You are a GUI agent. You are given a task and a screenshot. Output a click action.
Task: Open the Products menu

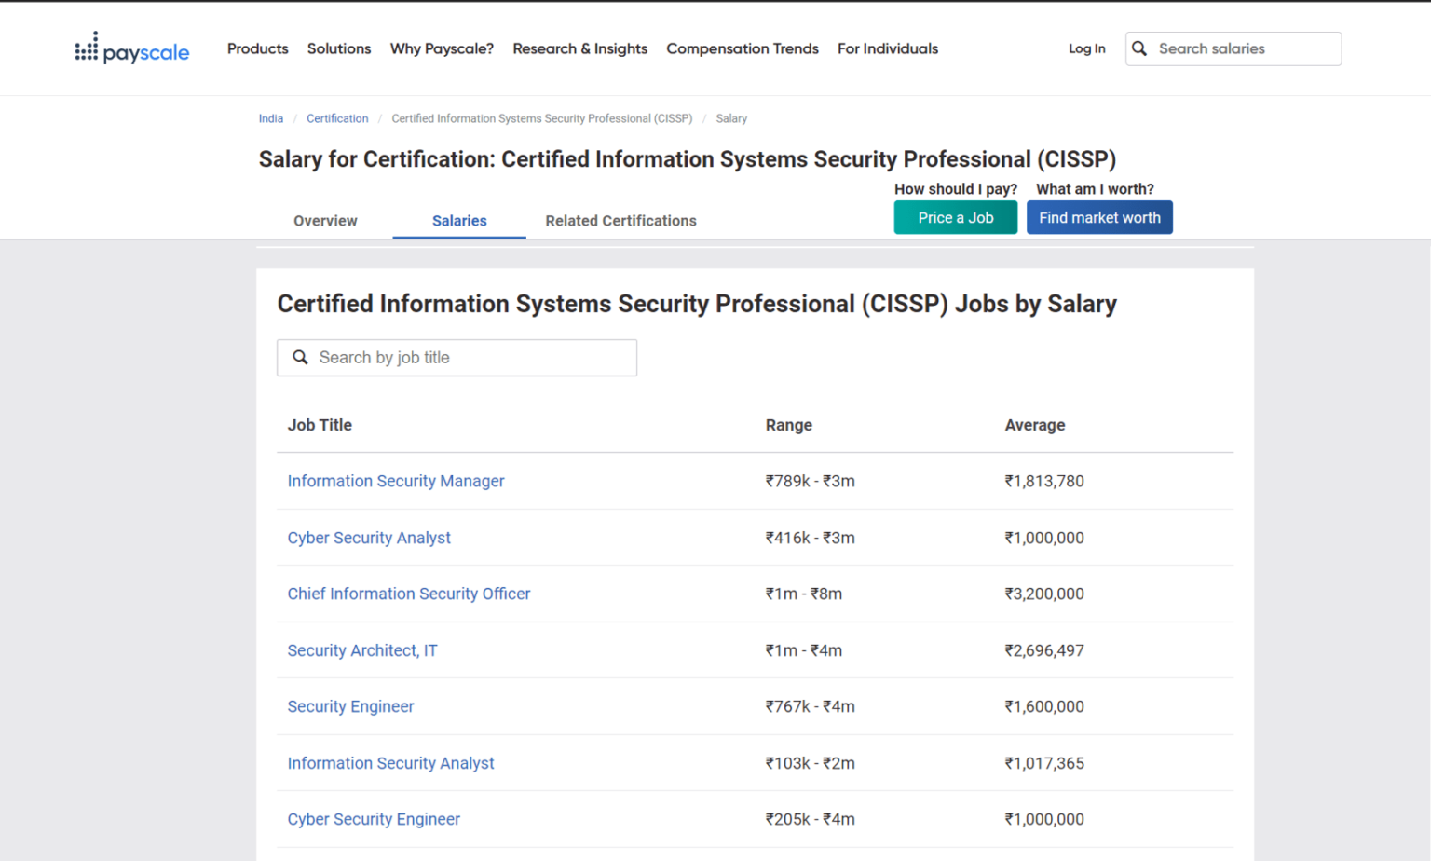tap(257, 48)
